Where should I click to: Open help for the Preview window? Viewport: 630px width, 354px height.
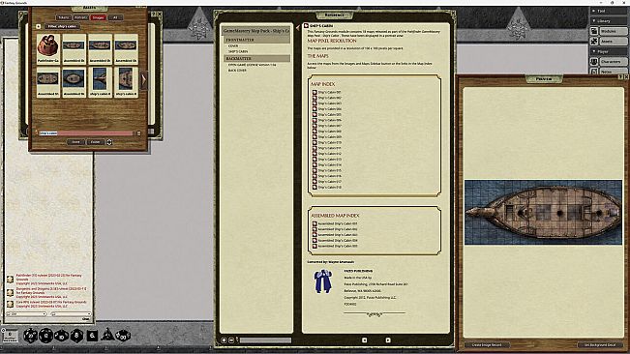click(x=620, y=76)
